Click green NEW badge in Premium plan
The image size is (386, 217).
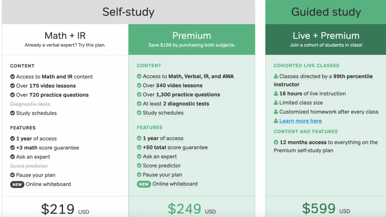pyautogui.click(x=144, y=184)
